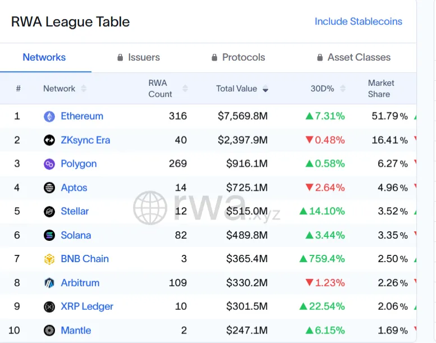Open the Asset Classes tab

(354, 57)
